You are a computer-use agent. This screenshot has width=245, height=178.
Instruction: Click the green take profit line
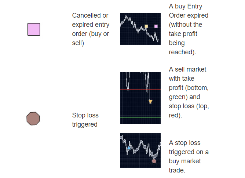(x=140, y=117)
